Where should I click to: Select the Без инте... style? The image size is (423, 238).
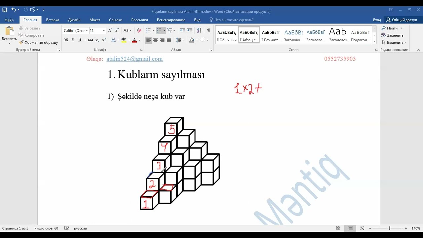(271, 35)
